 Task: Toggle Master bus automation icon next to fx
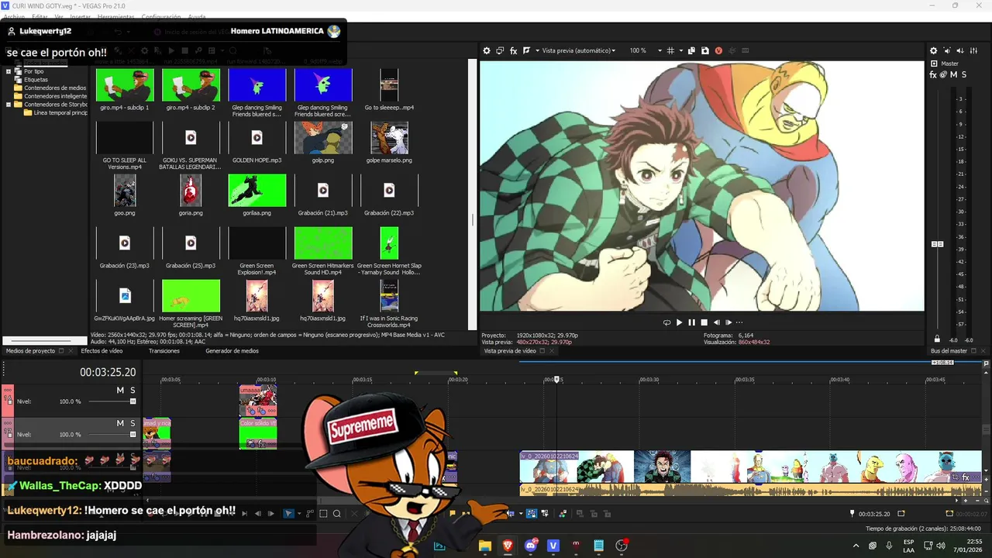tap(943, 75)
